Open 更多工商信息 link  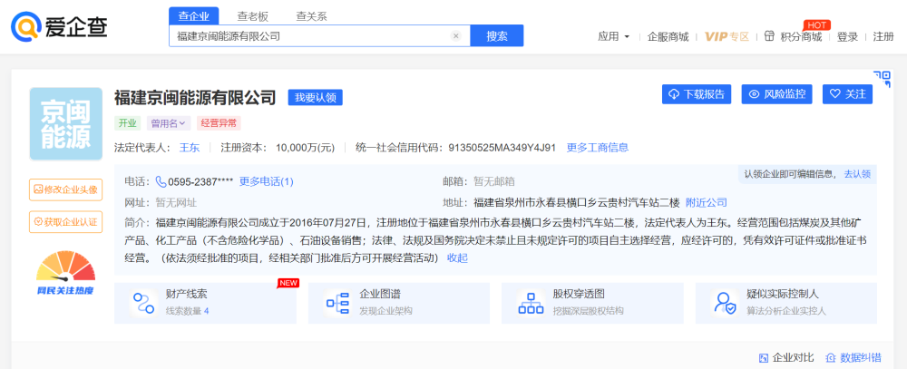(598, 148)
